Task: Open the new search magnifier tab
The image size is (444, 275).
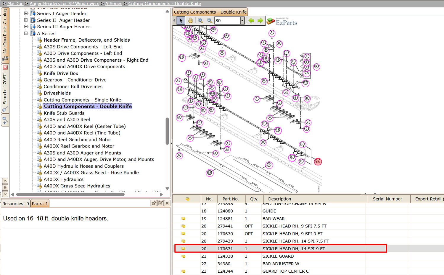Action: [5, 120]
